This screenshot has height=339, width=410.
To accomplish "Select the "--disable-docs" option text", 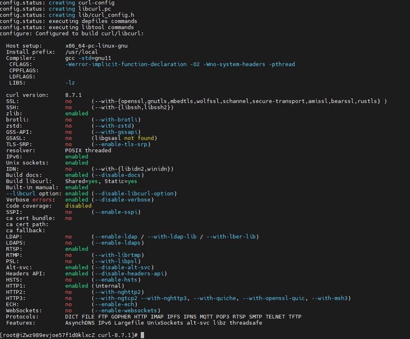I will (x=118, y=175).
